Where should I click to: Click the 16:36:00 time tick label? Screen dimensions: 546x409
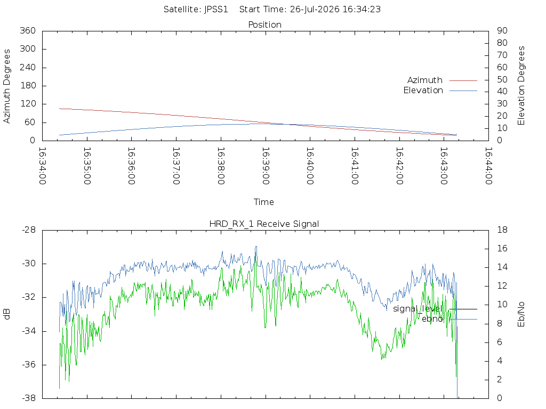tap(132, 166)
